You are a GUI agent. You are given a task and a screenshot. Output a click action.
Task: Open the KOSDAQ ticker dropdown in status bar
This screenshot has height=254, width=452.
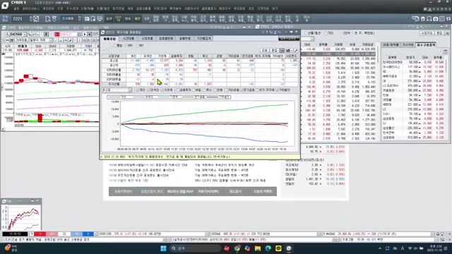pos(319,234)
